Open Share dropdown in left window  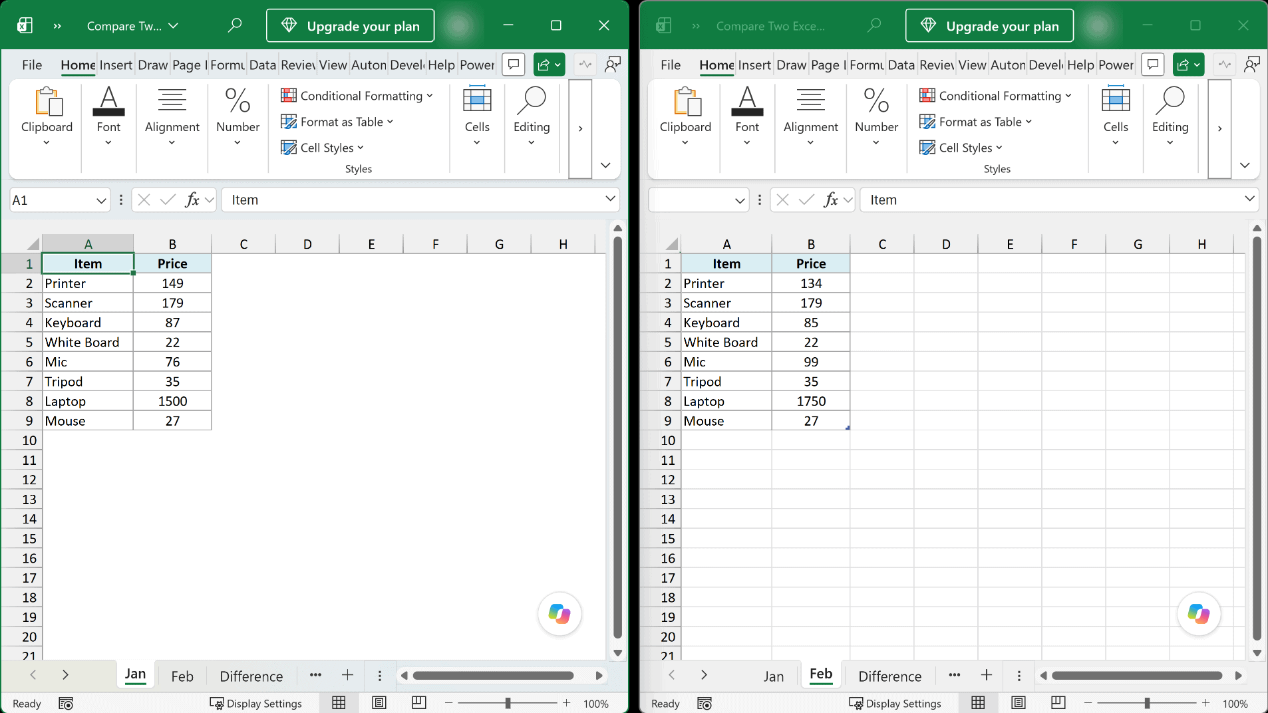click(550, 65)
